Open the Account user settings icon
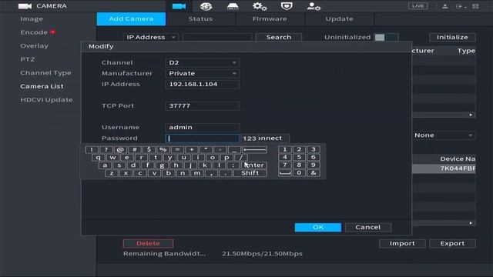Image resolution: width=493 pixels, height=277 pixels. click(x=314, y=6)
